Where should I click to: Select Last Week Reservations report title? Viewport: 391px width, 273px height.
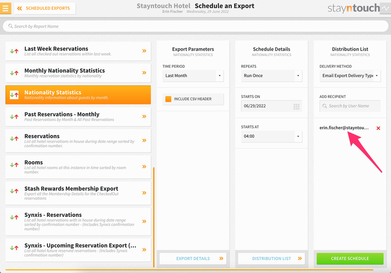[x=56, y=49]
